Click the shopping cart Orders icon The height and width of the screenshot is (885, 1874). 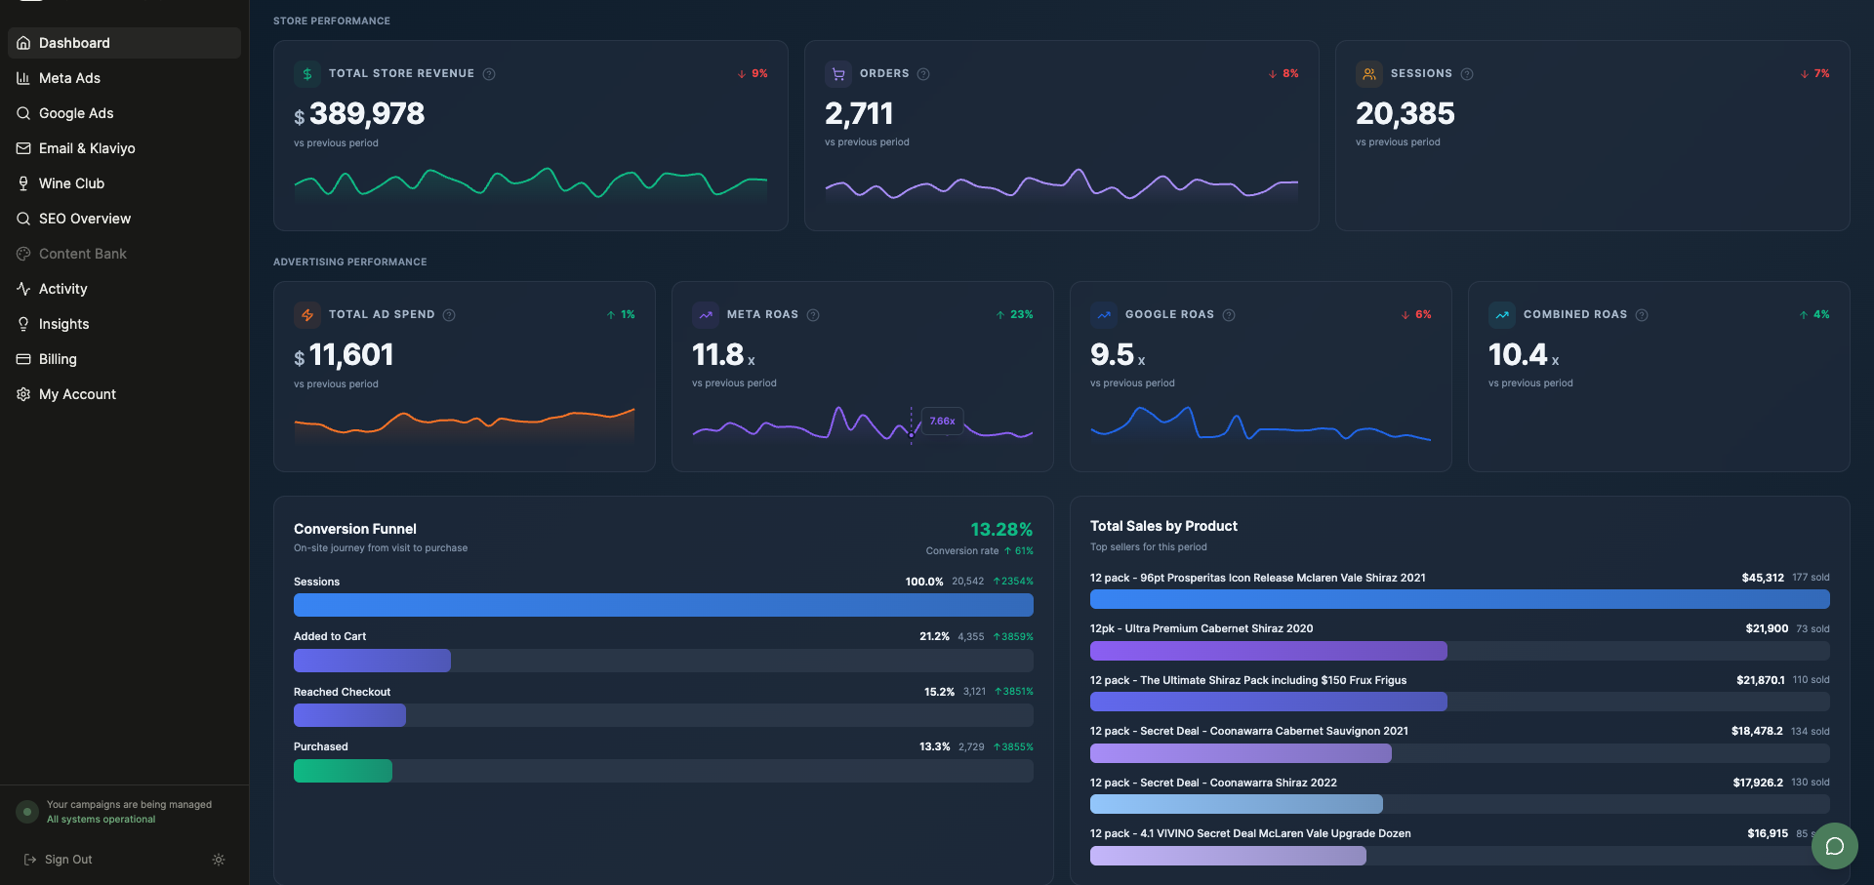point(838,74)
